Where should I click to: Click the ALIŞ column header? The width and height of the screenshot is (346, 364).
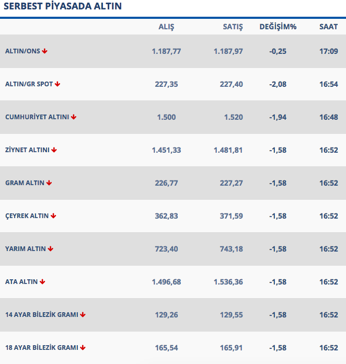click(x=166, y=27)
